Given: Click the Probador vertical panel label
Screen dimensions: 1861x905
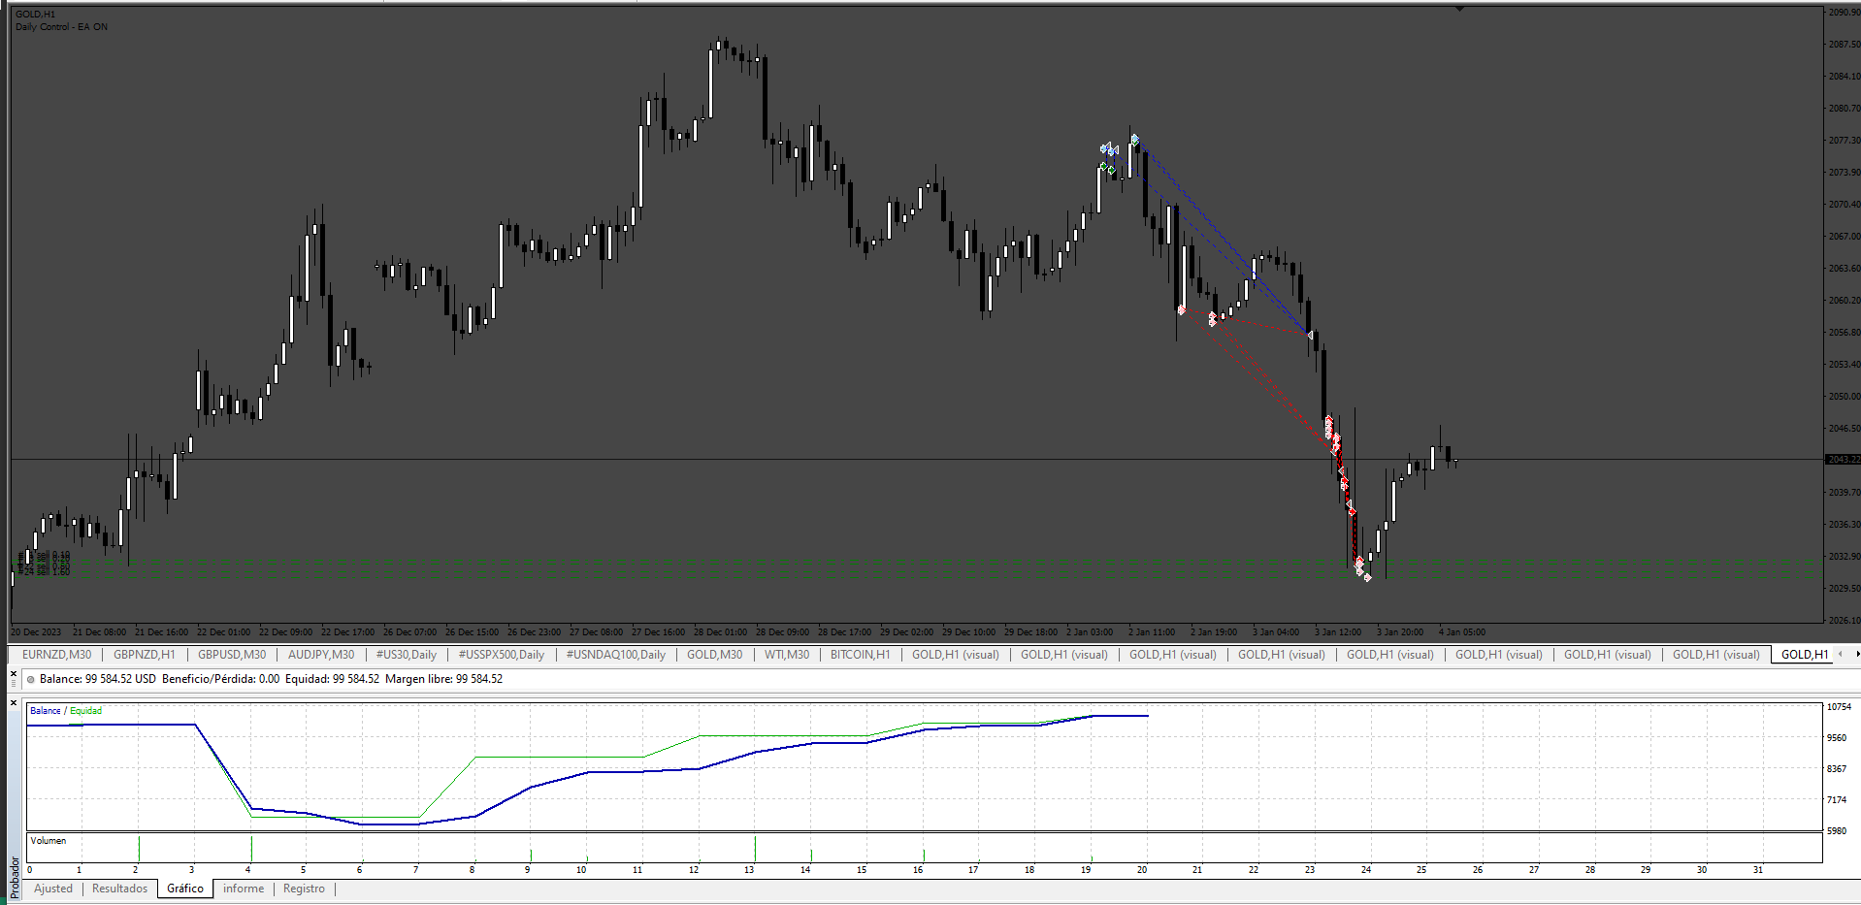Looking at the screenshot, I should pos(15,877).
